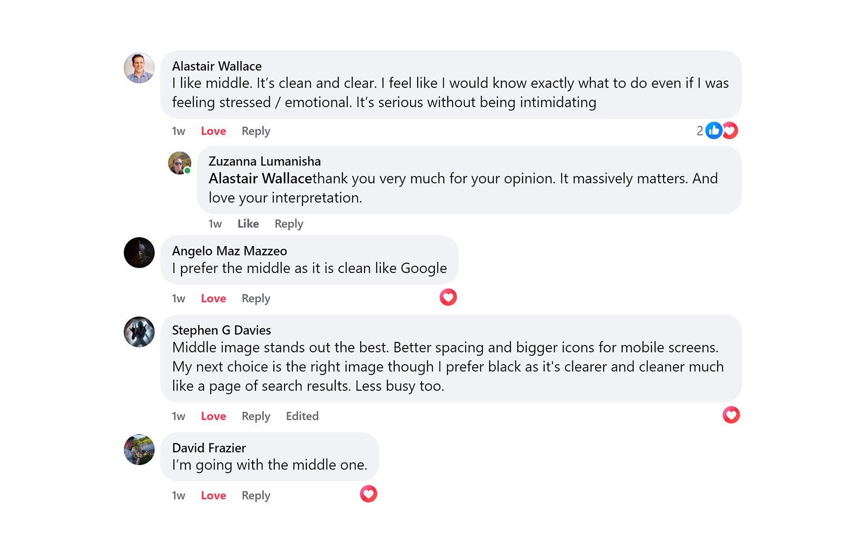Click the bold Alastair Wallace mention in reply
Screen dimensions: 865x556
pyautogui.click(x=260, y=179)
